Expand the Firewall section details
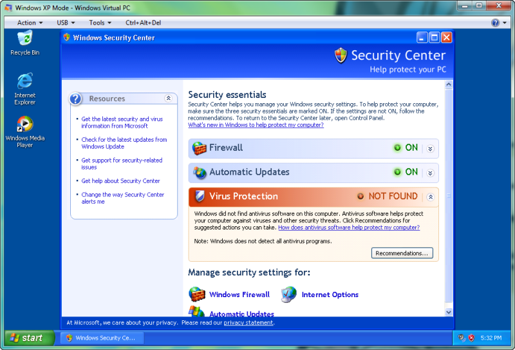Screen dimensions: 515x350 pos(430,149)
